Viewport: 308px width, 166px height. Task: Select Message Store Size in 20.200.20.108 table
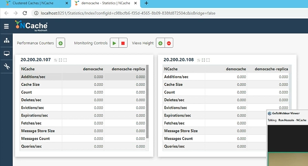click(x=215, y=131)
